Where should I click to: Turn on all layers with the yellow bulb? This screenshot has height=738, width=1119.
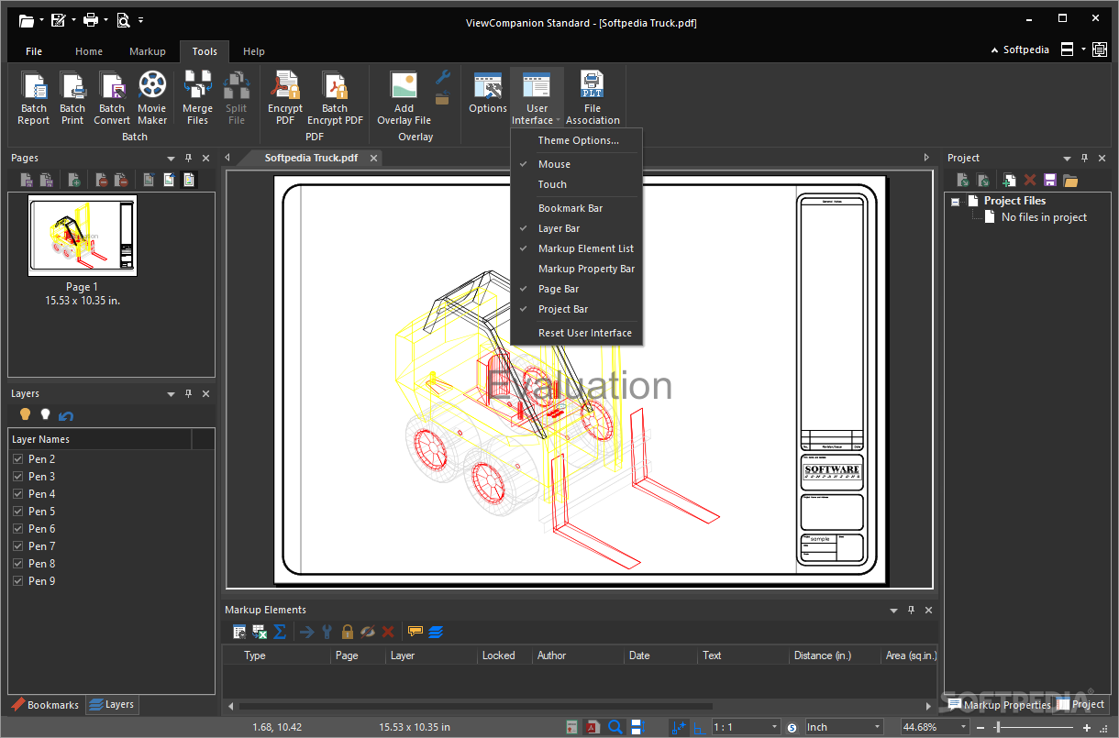[x=25, y=414]
